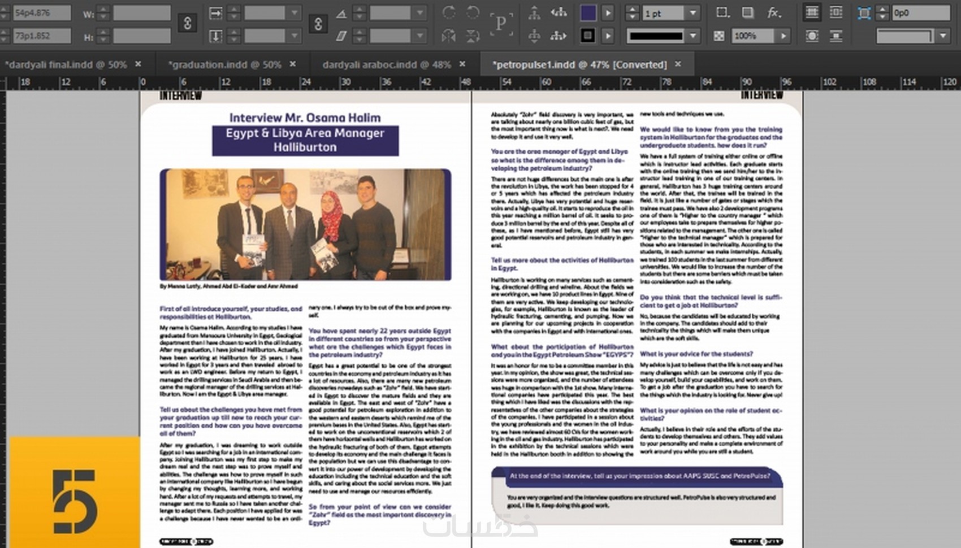Open the stroke weight dropdown arrow
961x548 pixels.
[693, 12]
